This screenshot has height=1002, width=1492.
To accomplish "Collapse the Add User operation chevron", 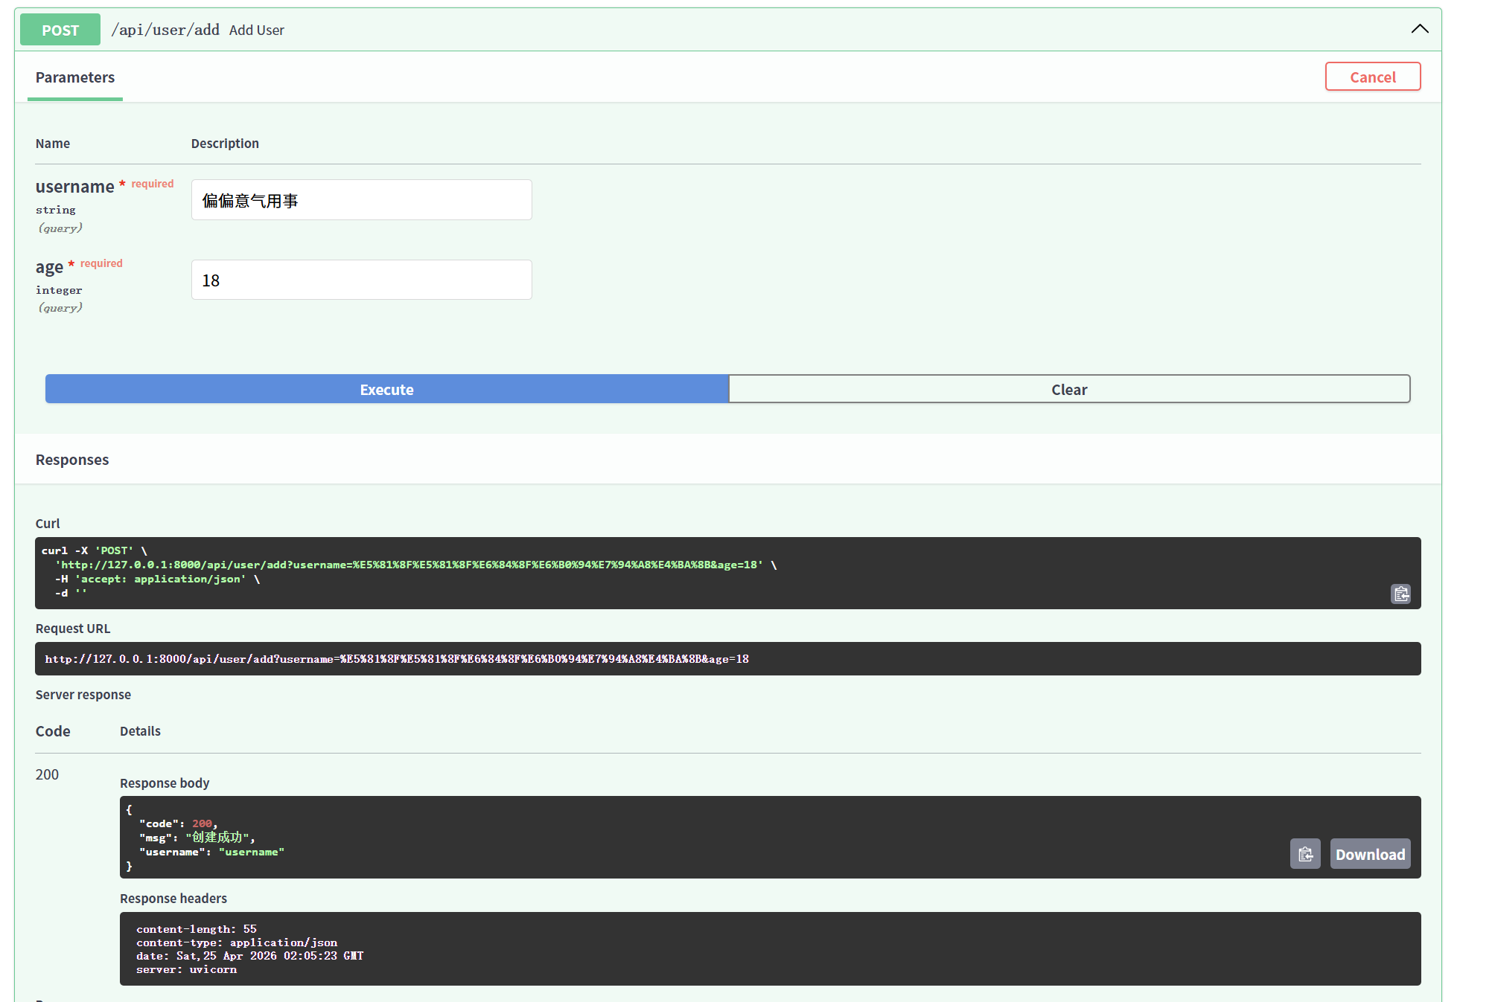I will 1419,29.
